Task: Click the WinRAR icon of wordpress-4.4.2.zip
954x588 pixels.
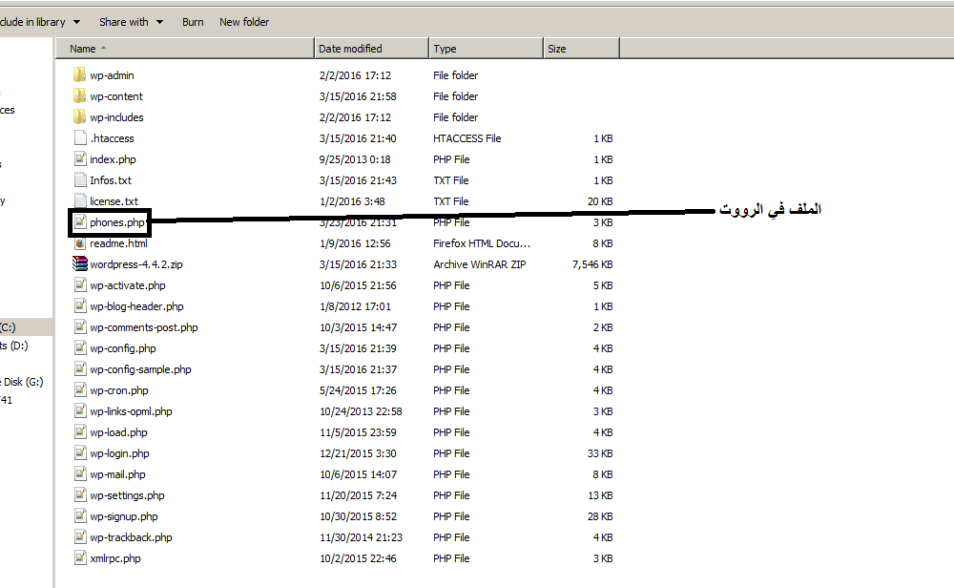Action: pyautogui.click(x=80, y=264)
